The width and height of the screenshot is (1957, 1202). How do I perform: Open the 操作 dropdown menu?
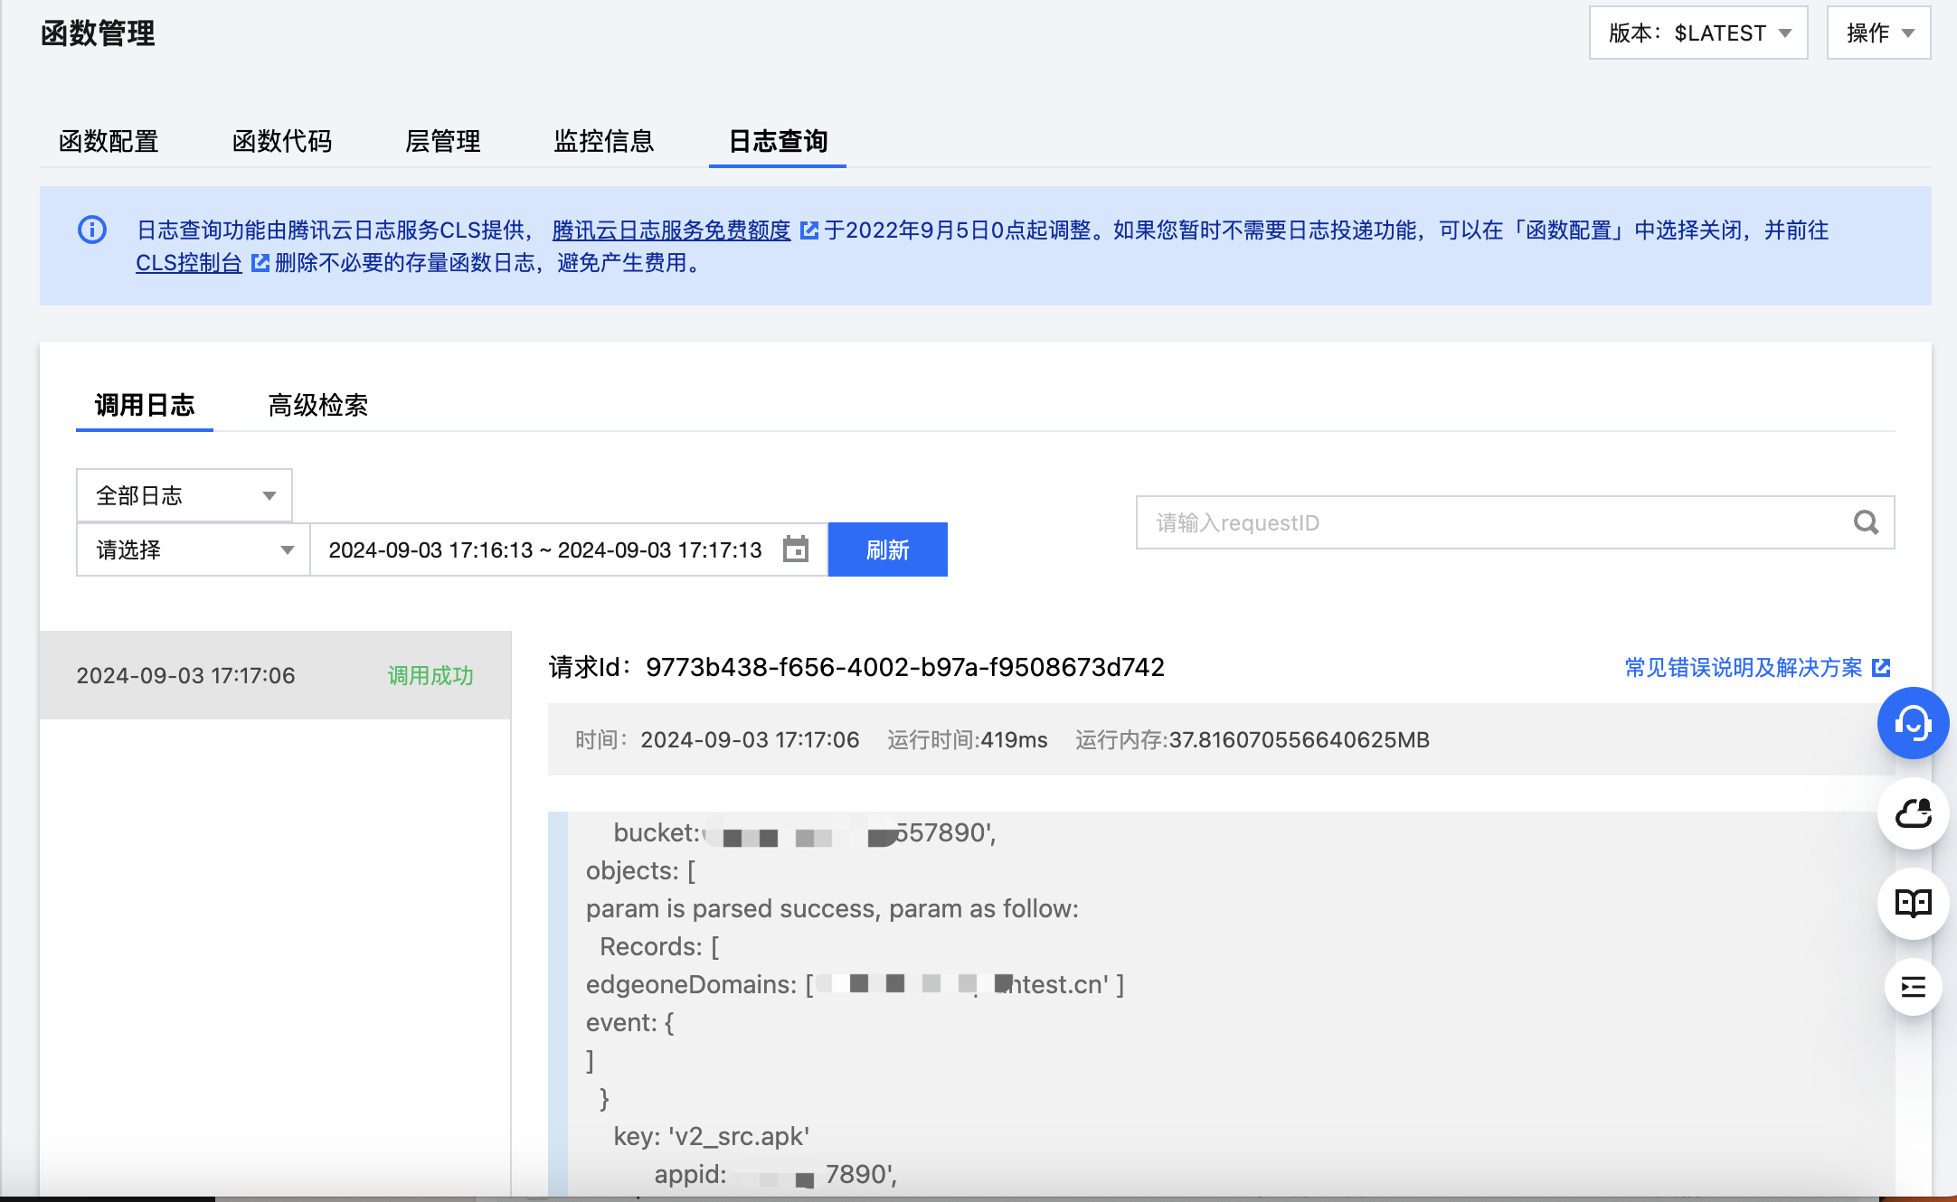coord(1878,33)
